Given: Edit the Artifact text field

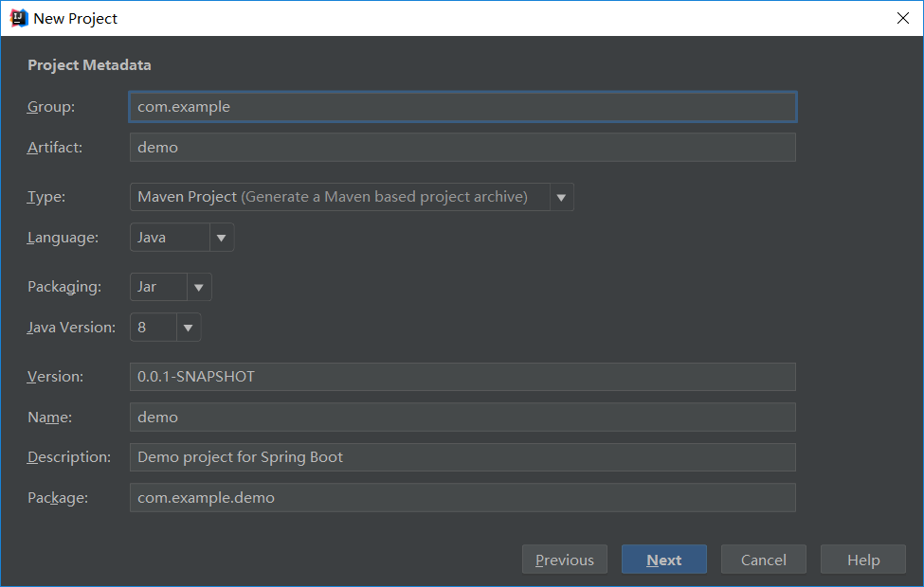Looking at the screenshot, I should [x=462, y=147].
